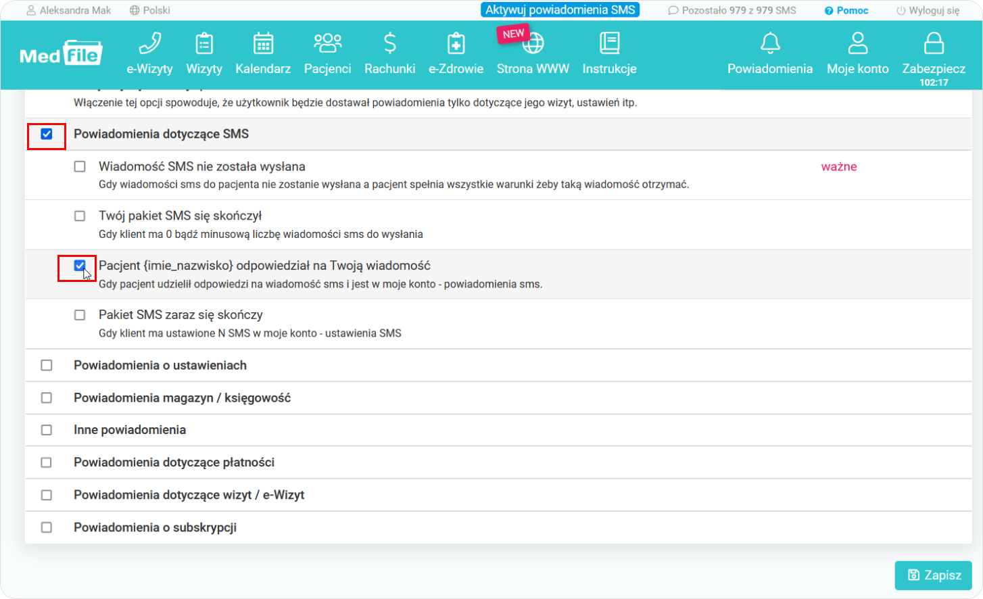This screenshot has width=983, height=599.
Task: Click the MedFile logo
Action: point(61,54)
